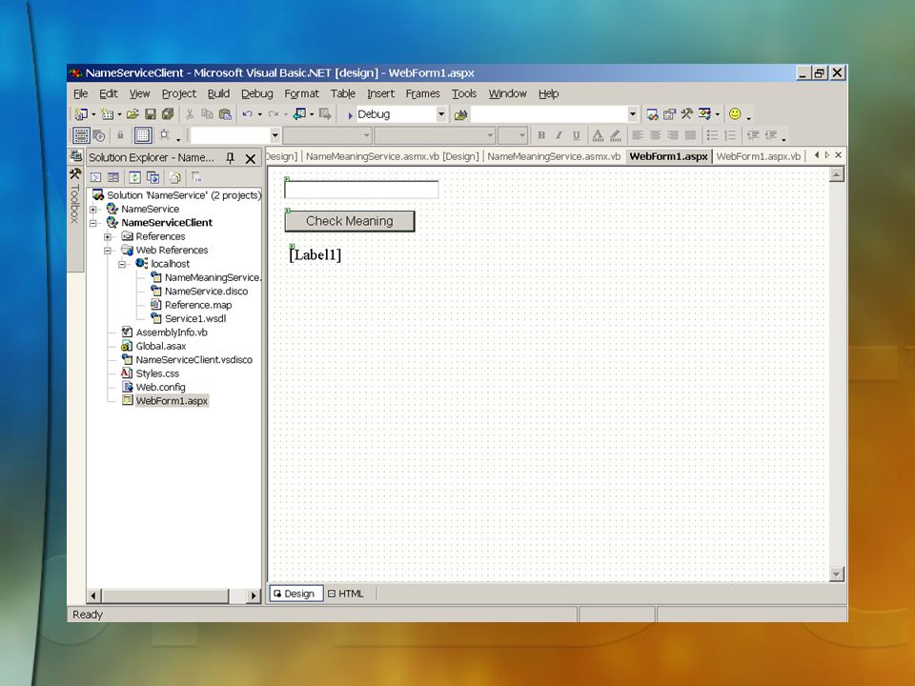Toggle Underline formatting
Viewport: 915px width, 686px height.
pos(577,135)
